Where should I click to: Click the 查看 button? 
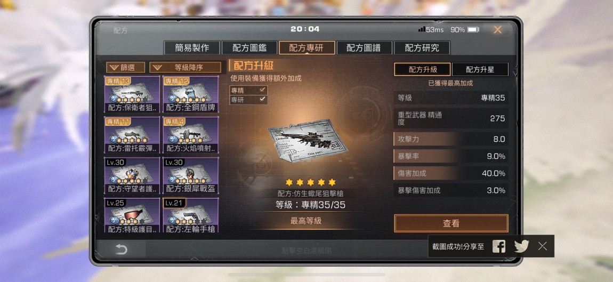451,223
